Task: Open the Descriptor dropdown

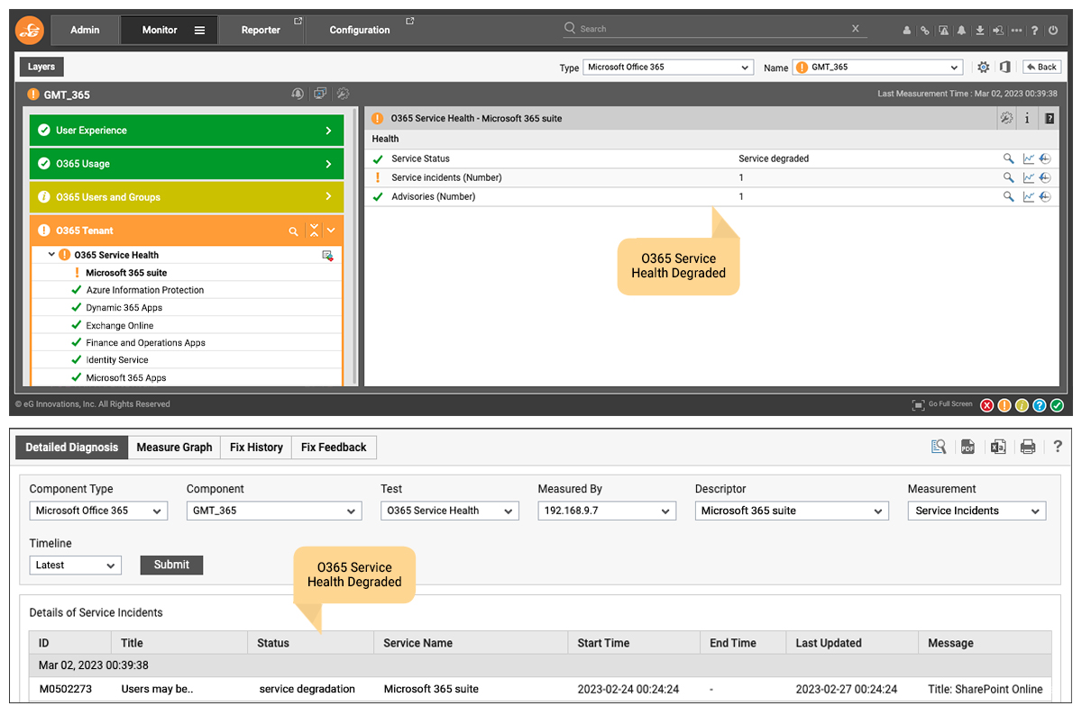Action: click(793, 511)
